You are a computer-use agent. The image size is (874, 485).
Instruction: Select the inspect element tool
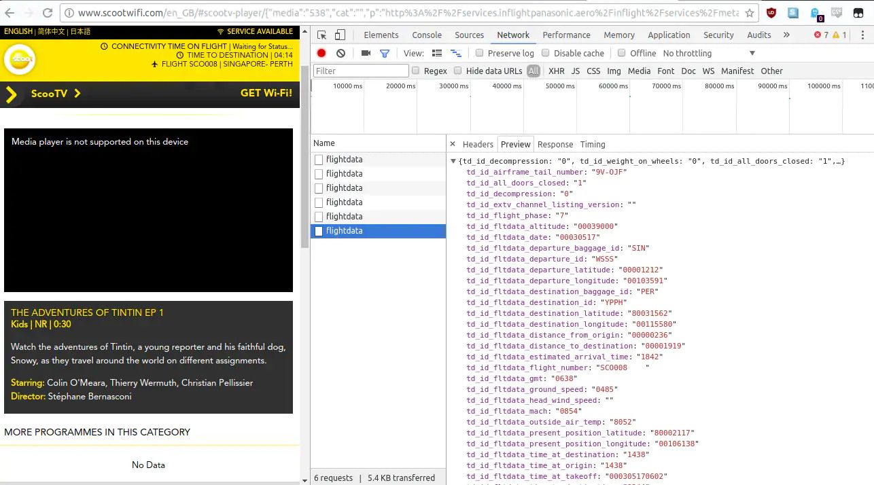point(321,34)
